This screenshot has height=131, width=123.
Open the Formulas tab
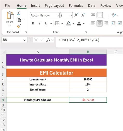(x=76, y=6)
